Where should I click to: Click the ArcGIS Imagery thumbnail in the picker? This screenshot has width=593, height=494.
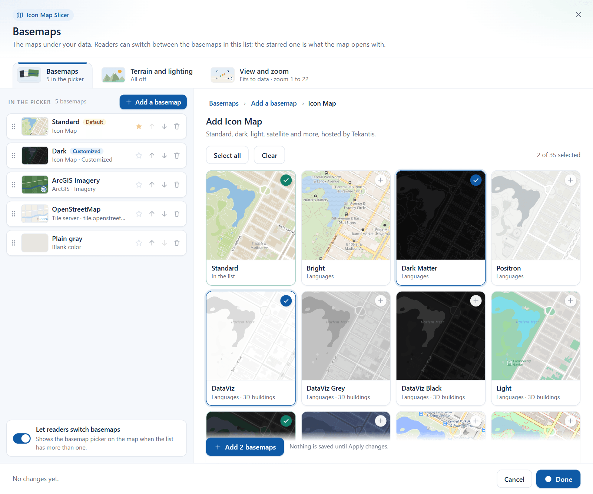(35, 185)
